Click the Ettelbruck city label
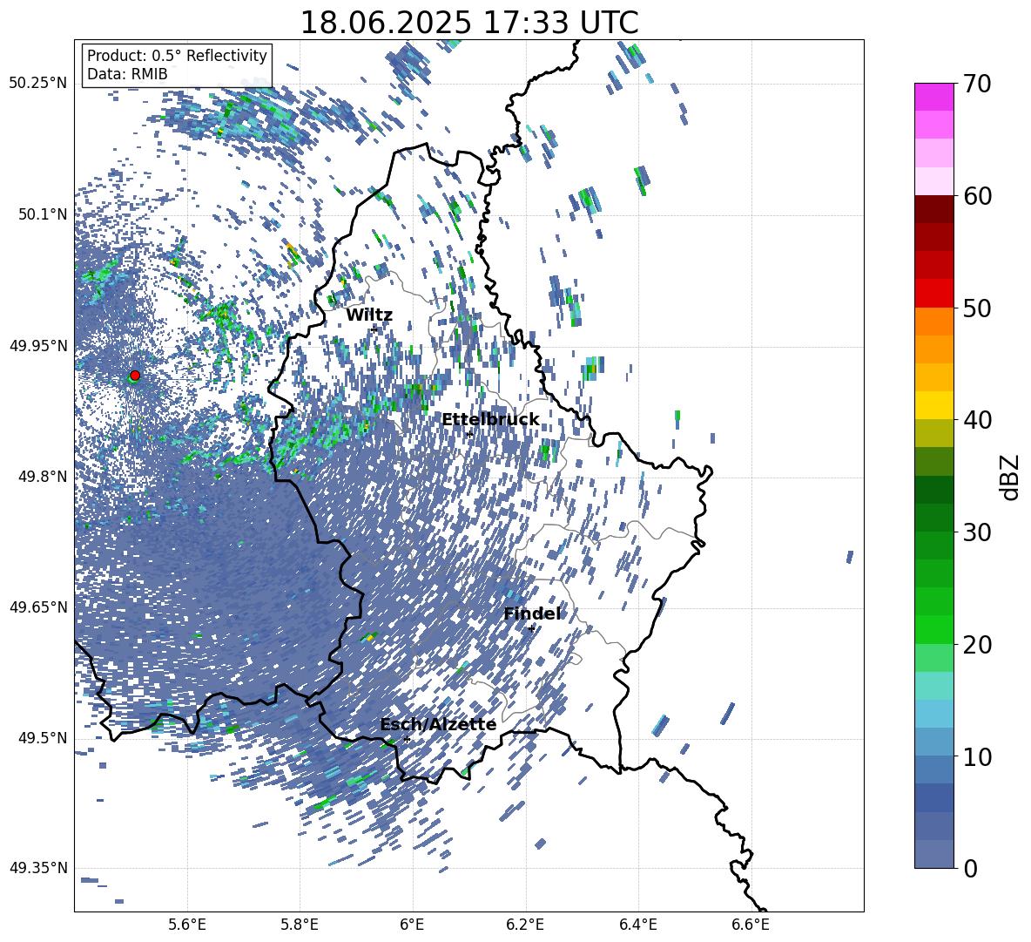The image size is (1031, 942). click(490, 419)
